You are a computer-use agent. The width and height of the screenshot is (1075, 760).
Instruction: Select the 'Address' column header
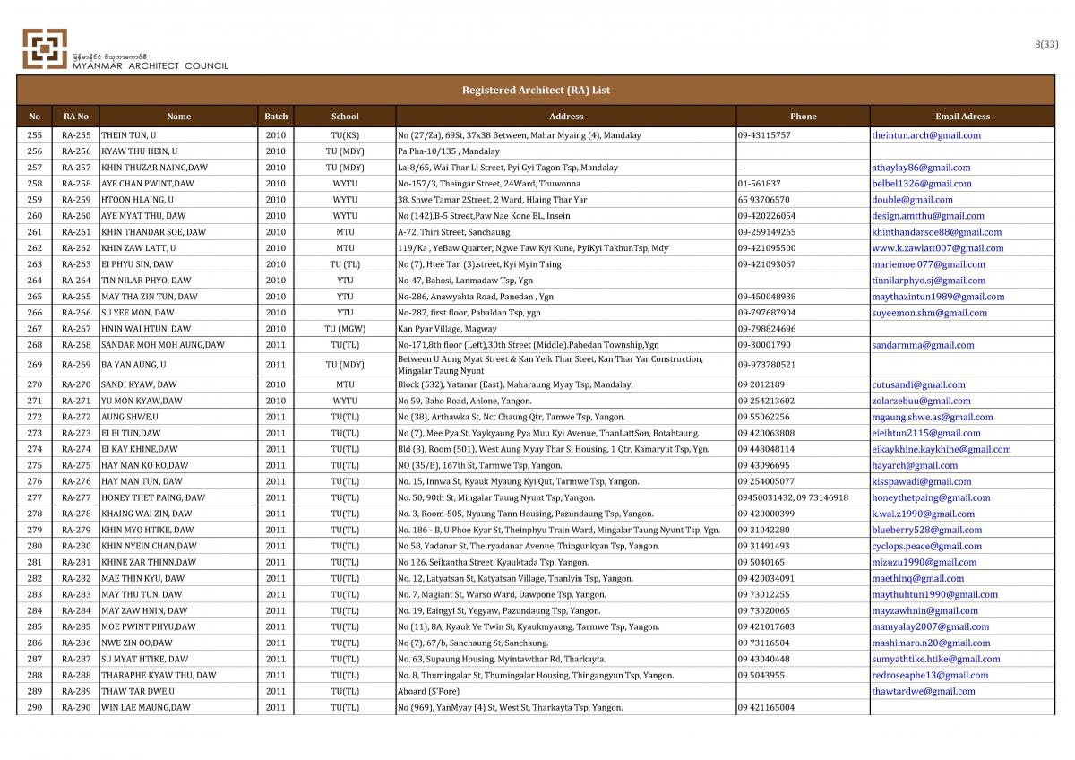566,117
